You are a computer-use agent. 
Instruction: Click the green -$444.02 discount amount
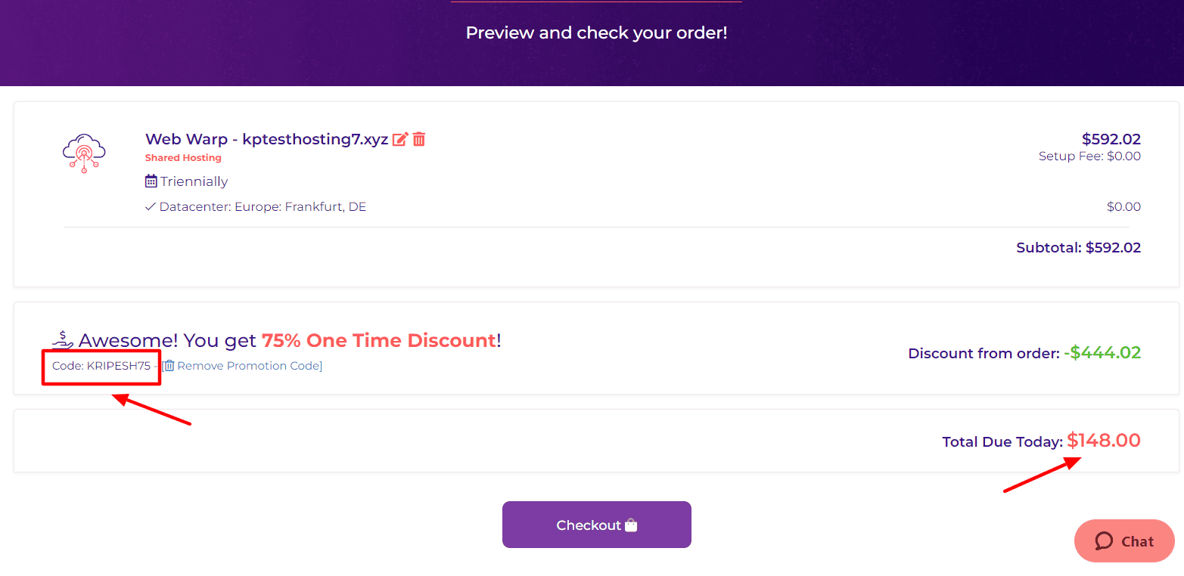pyautogui.click(x=1102, y=353)
